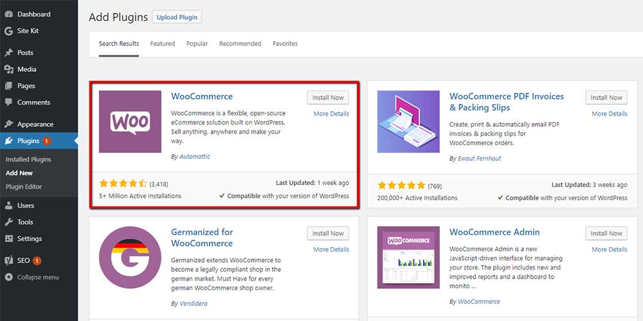Click the Posts pushpin icon
Image resolution: width=643 pixels, height=321 pixels.
click(8, 53)
